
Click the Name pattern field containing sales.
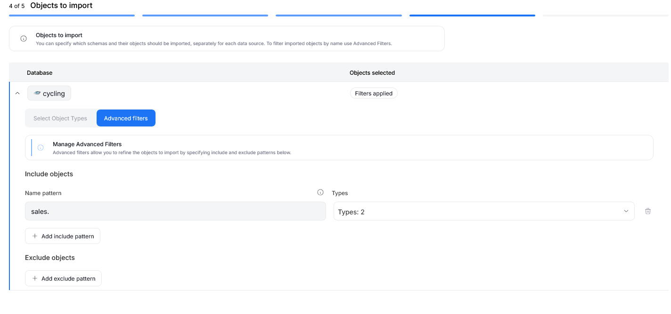pos(175,212)
